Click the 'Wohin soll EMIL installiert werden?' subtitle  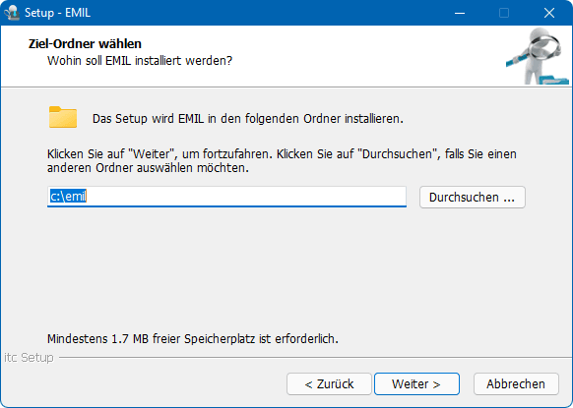140,61
